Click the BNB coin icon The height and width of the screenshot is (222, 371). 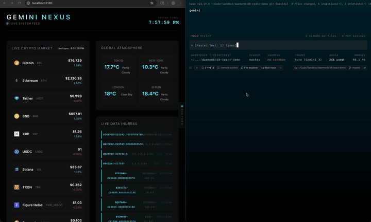pyautogui.click(x=16, y=116)
